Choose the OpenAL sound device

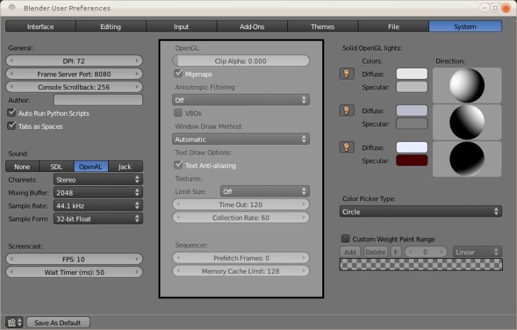91,166
